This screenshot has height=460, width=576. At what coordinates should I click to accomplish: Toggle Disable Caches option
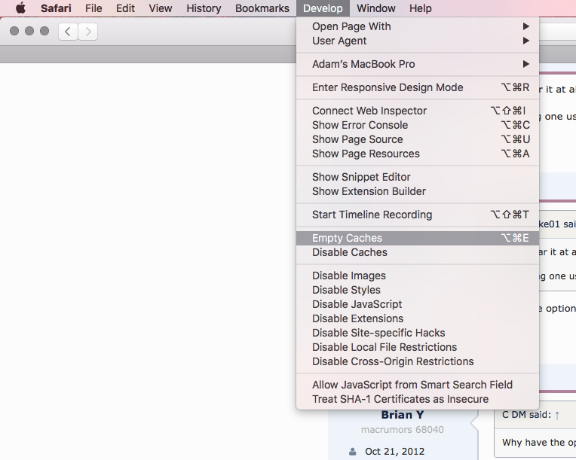(x=418, y=252)
